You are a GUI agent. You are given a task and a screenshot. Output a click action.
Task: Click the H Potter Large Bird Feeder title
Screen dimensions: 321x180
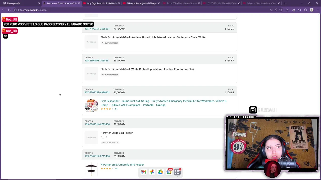tap(117, 133)
